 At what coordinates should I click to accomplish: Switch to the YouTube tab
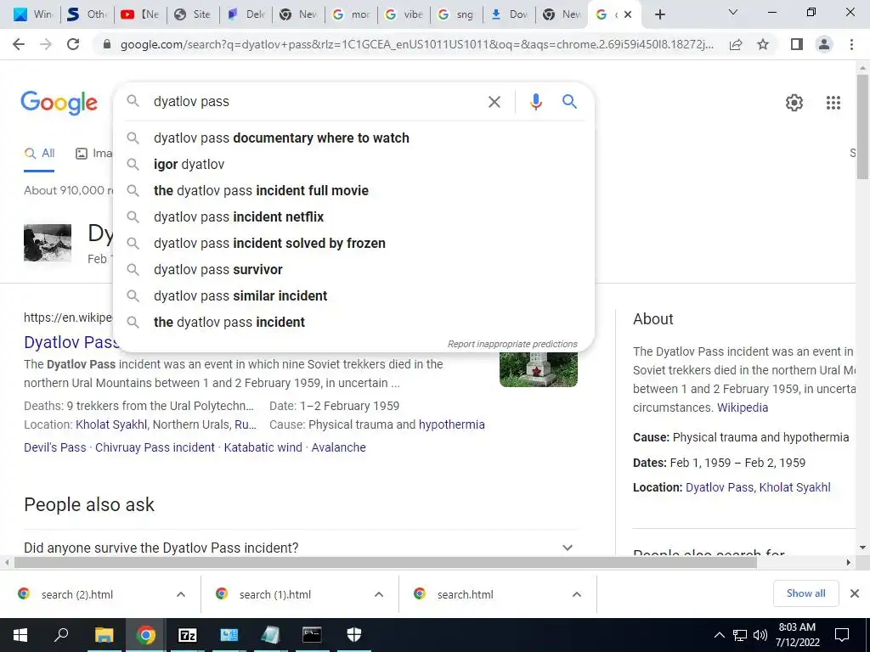(x=140, y=14)
